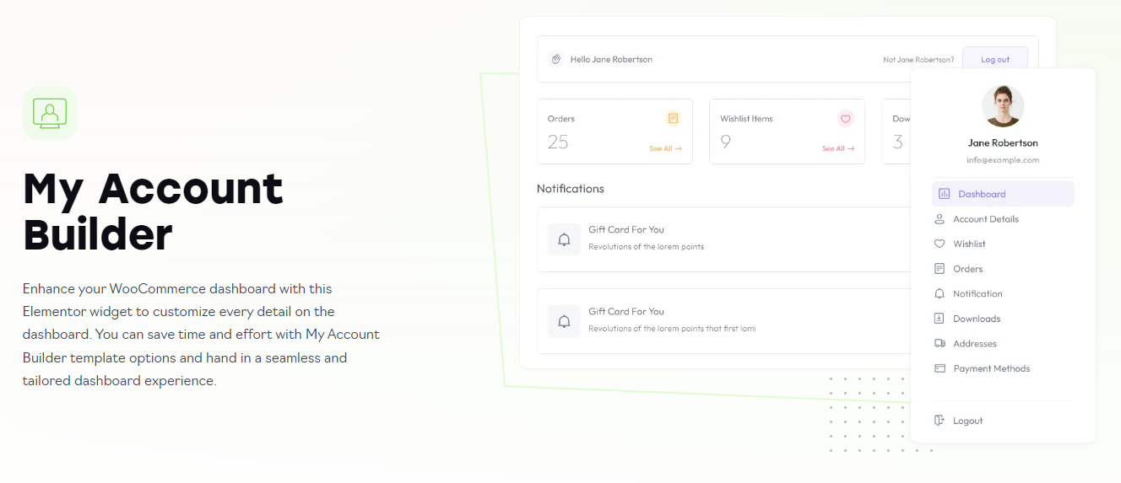Select Downloads in the sidebar menu

[977, 319]
